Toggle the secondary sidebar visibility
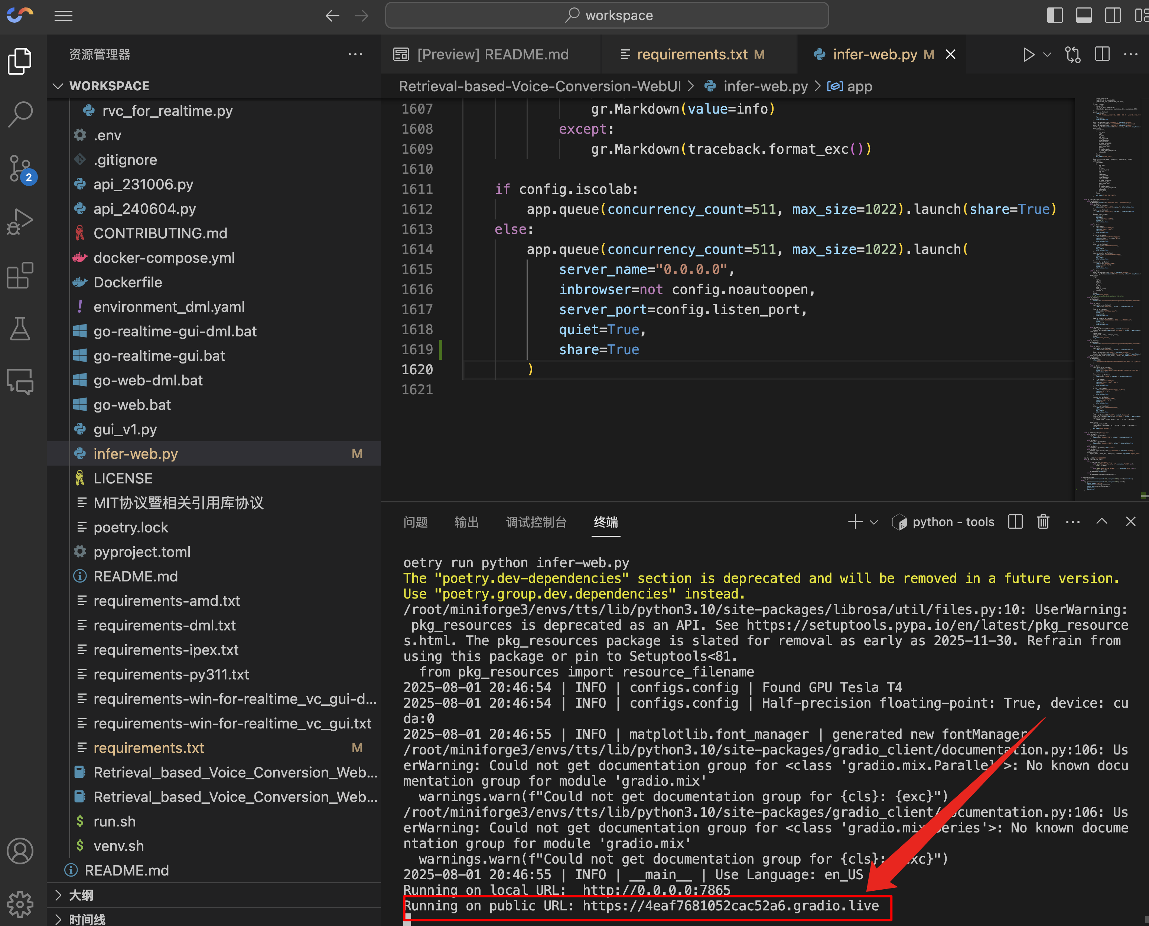 pyautogui.click(x=1113, y=15)
